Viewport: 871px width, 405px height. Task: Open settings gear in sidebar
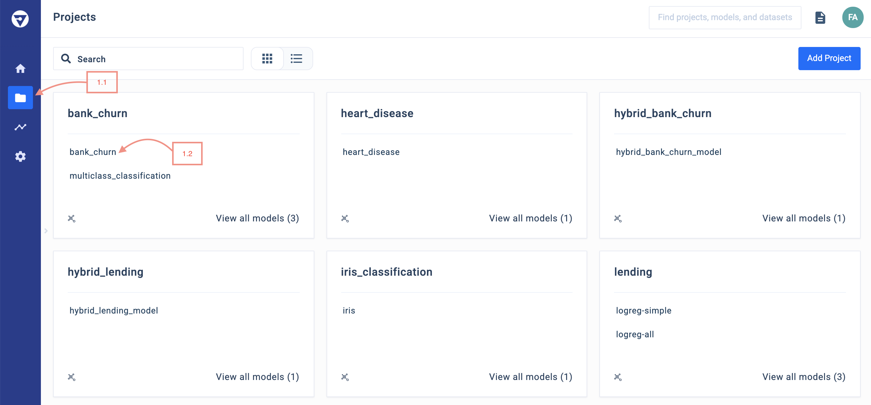[20, 156]
